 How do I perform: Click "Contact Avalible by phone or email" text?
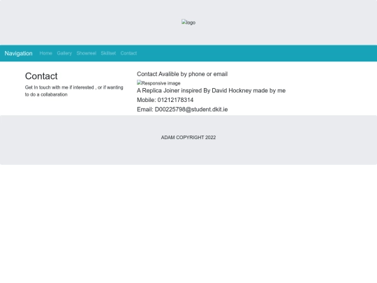182,74
